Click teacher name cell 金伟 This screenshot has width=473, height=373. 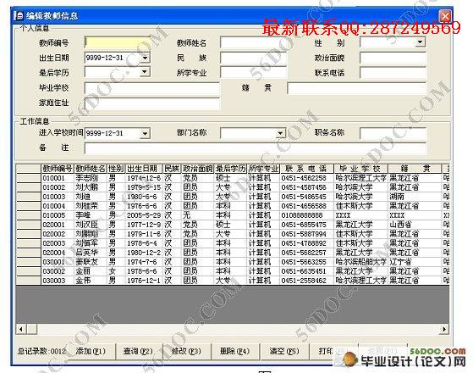click(91, 281)
